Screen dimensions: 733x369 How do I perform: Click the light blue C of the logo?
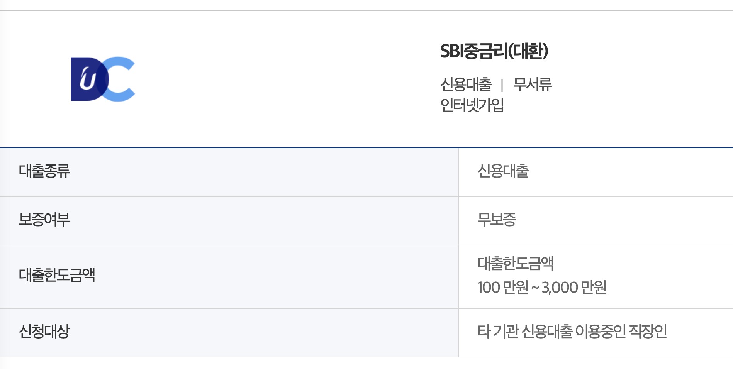(121, 79)
